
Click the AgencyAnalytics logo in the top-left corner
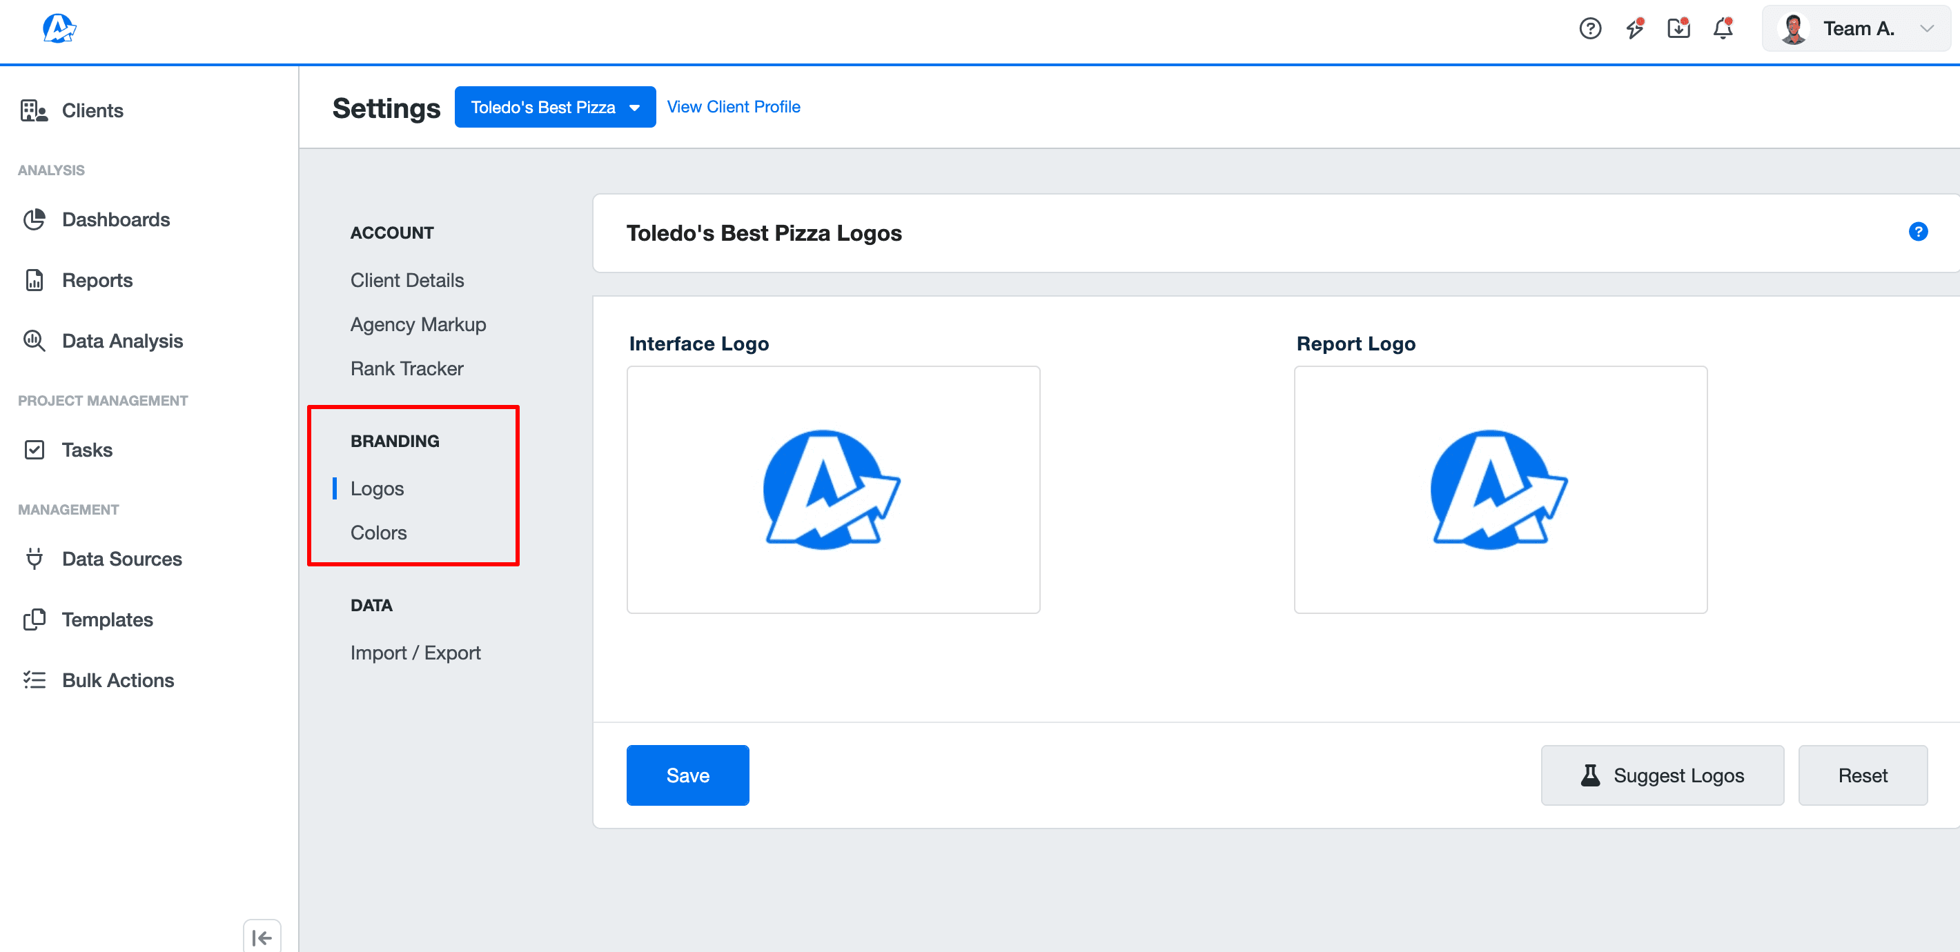(59, 28)
